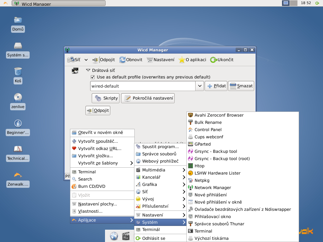Open Nastavení plochy menu entry

click(103, 204)
